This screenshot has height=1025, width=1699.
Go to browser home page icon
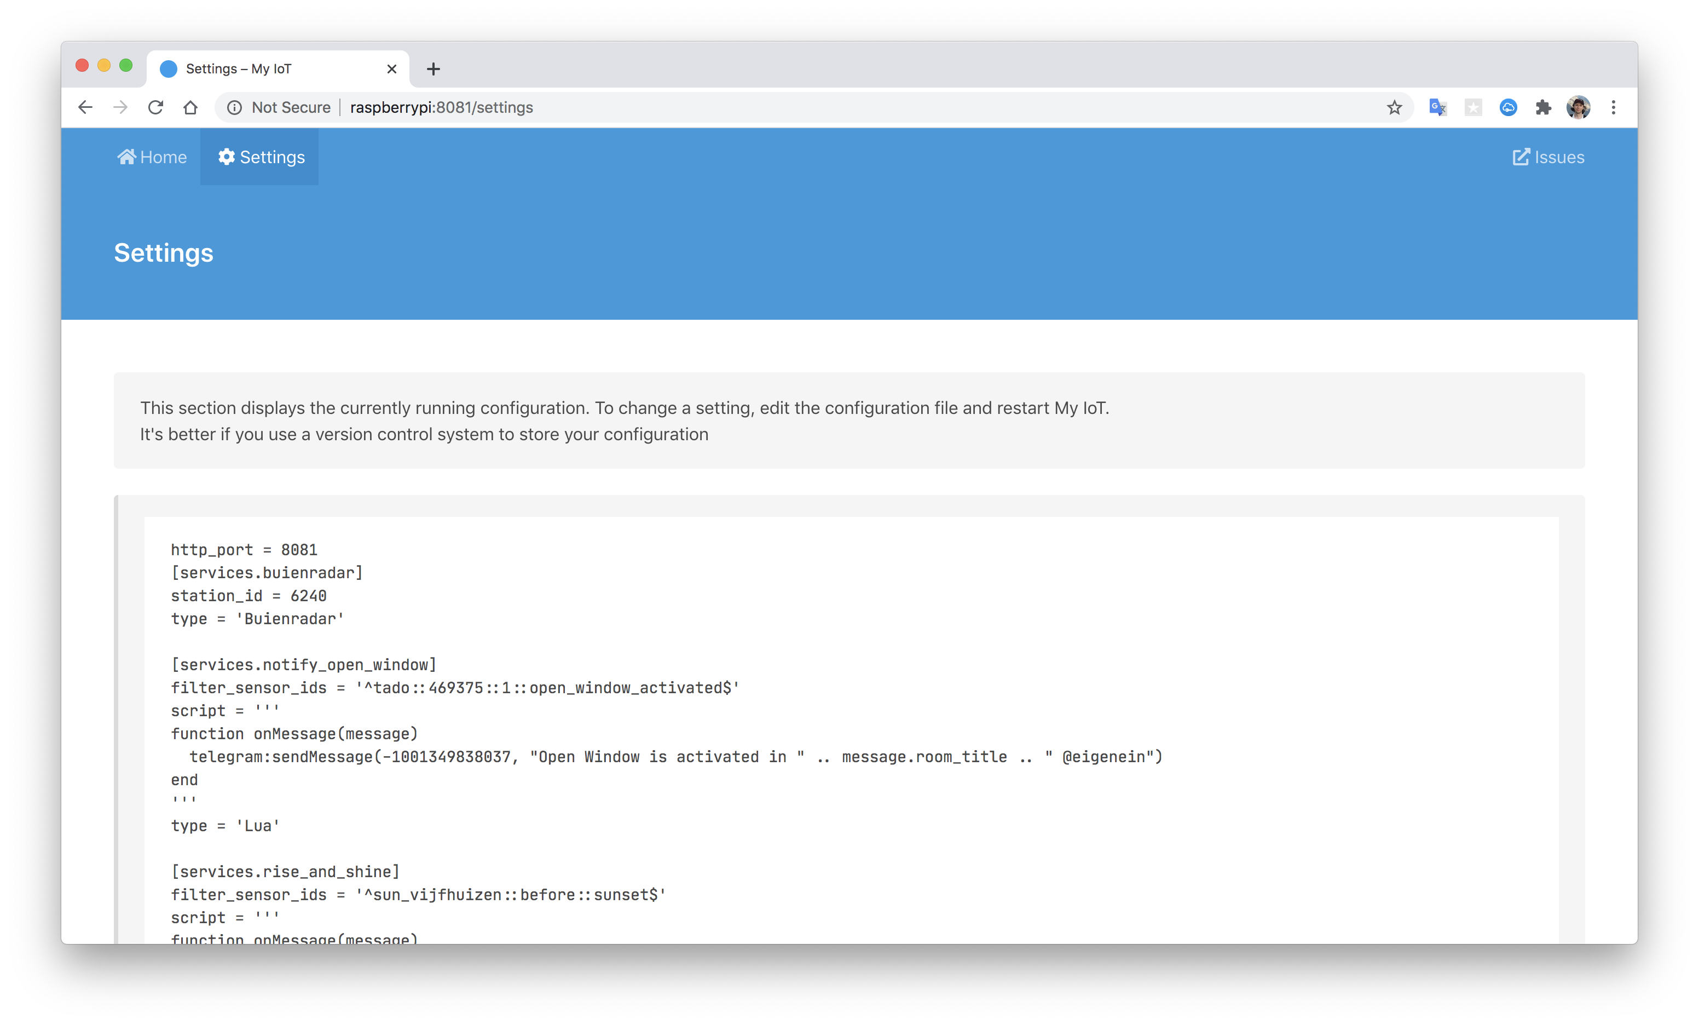tap(191, 108)
